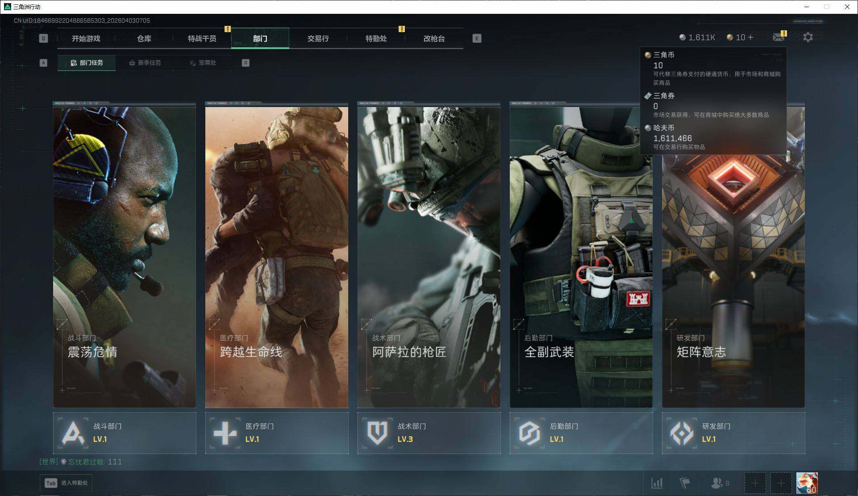Switch to the 仓库 tab
858x496 pixels.
click(144, 38)
